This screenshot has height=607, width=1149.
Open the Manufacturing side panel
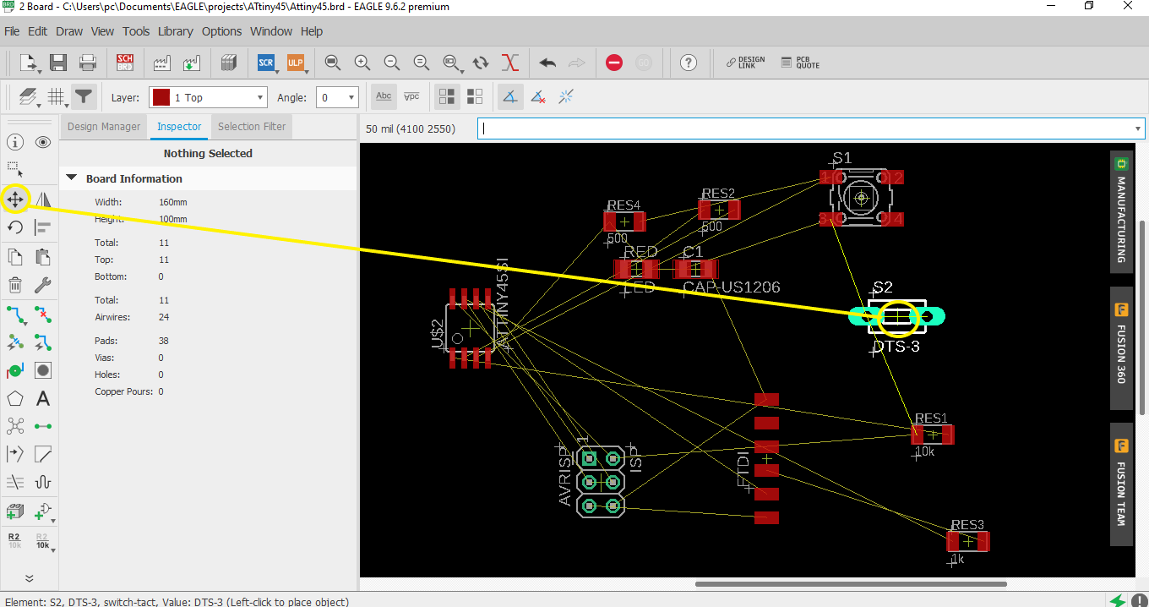[x=1121, y=211]
